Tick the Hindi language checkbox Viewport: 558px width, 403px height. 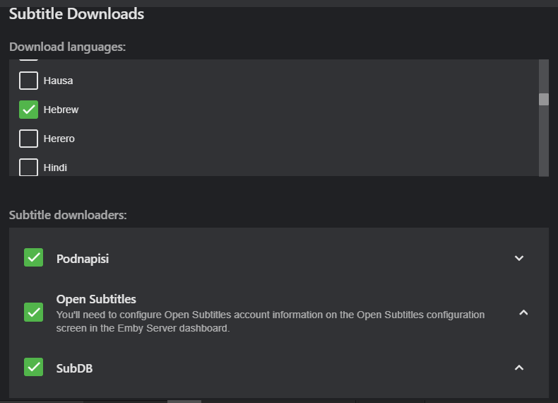(x=28, y=168)
